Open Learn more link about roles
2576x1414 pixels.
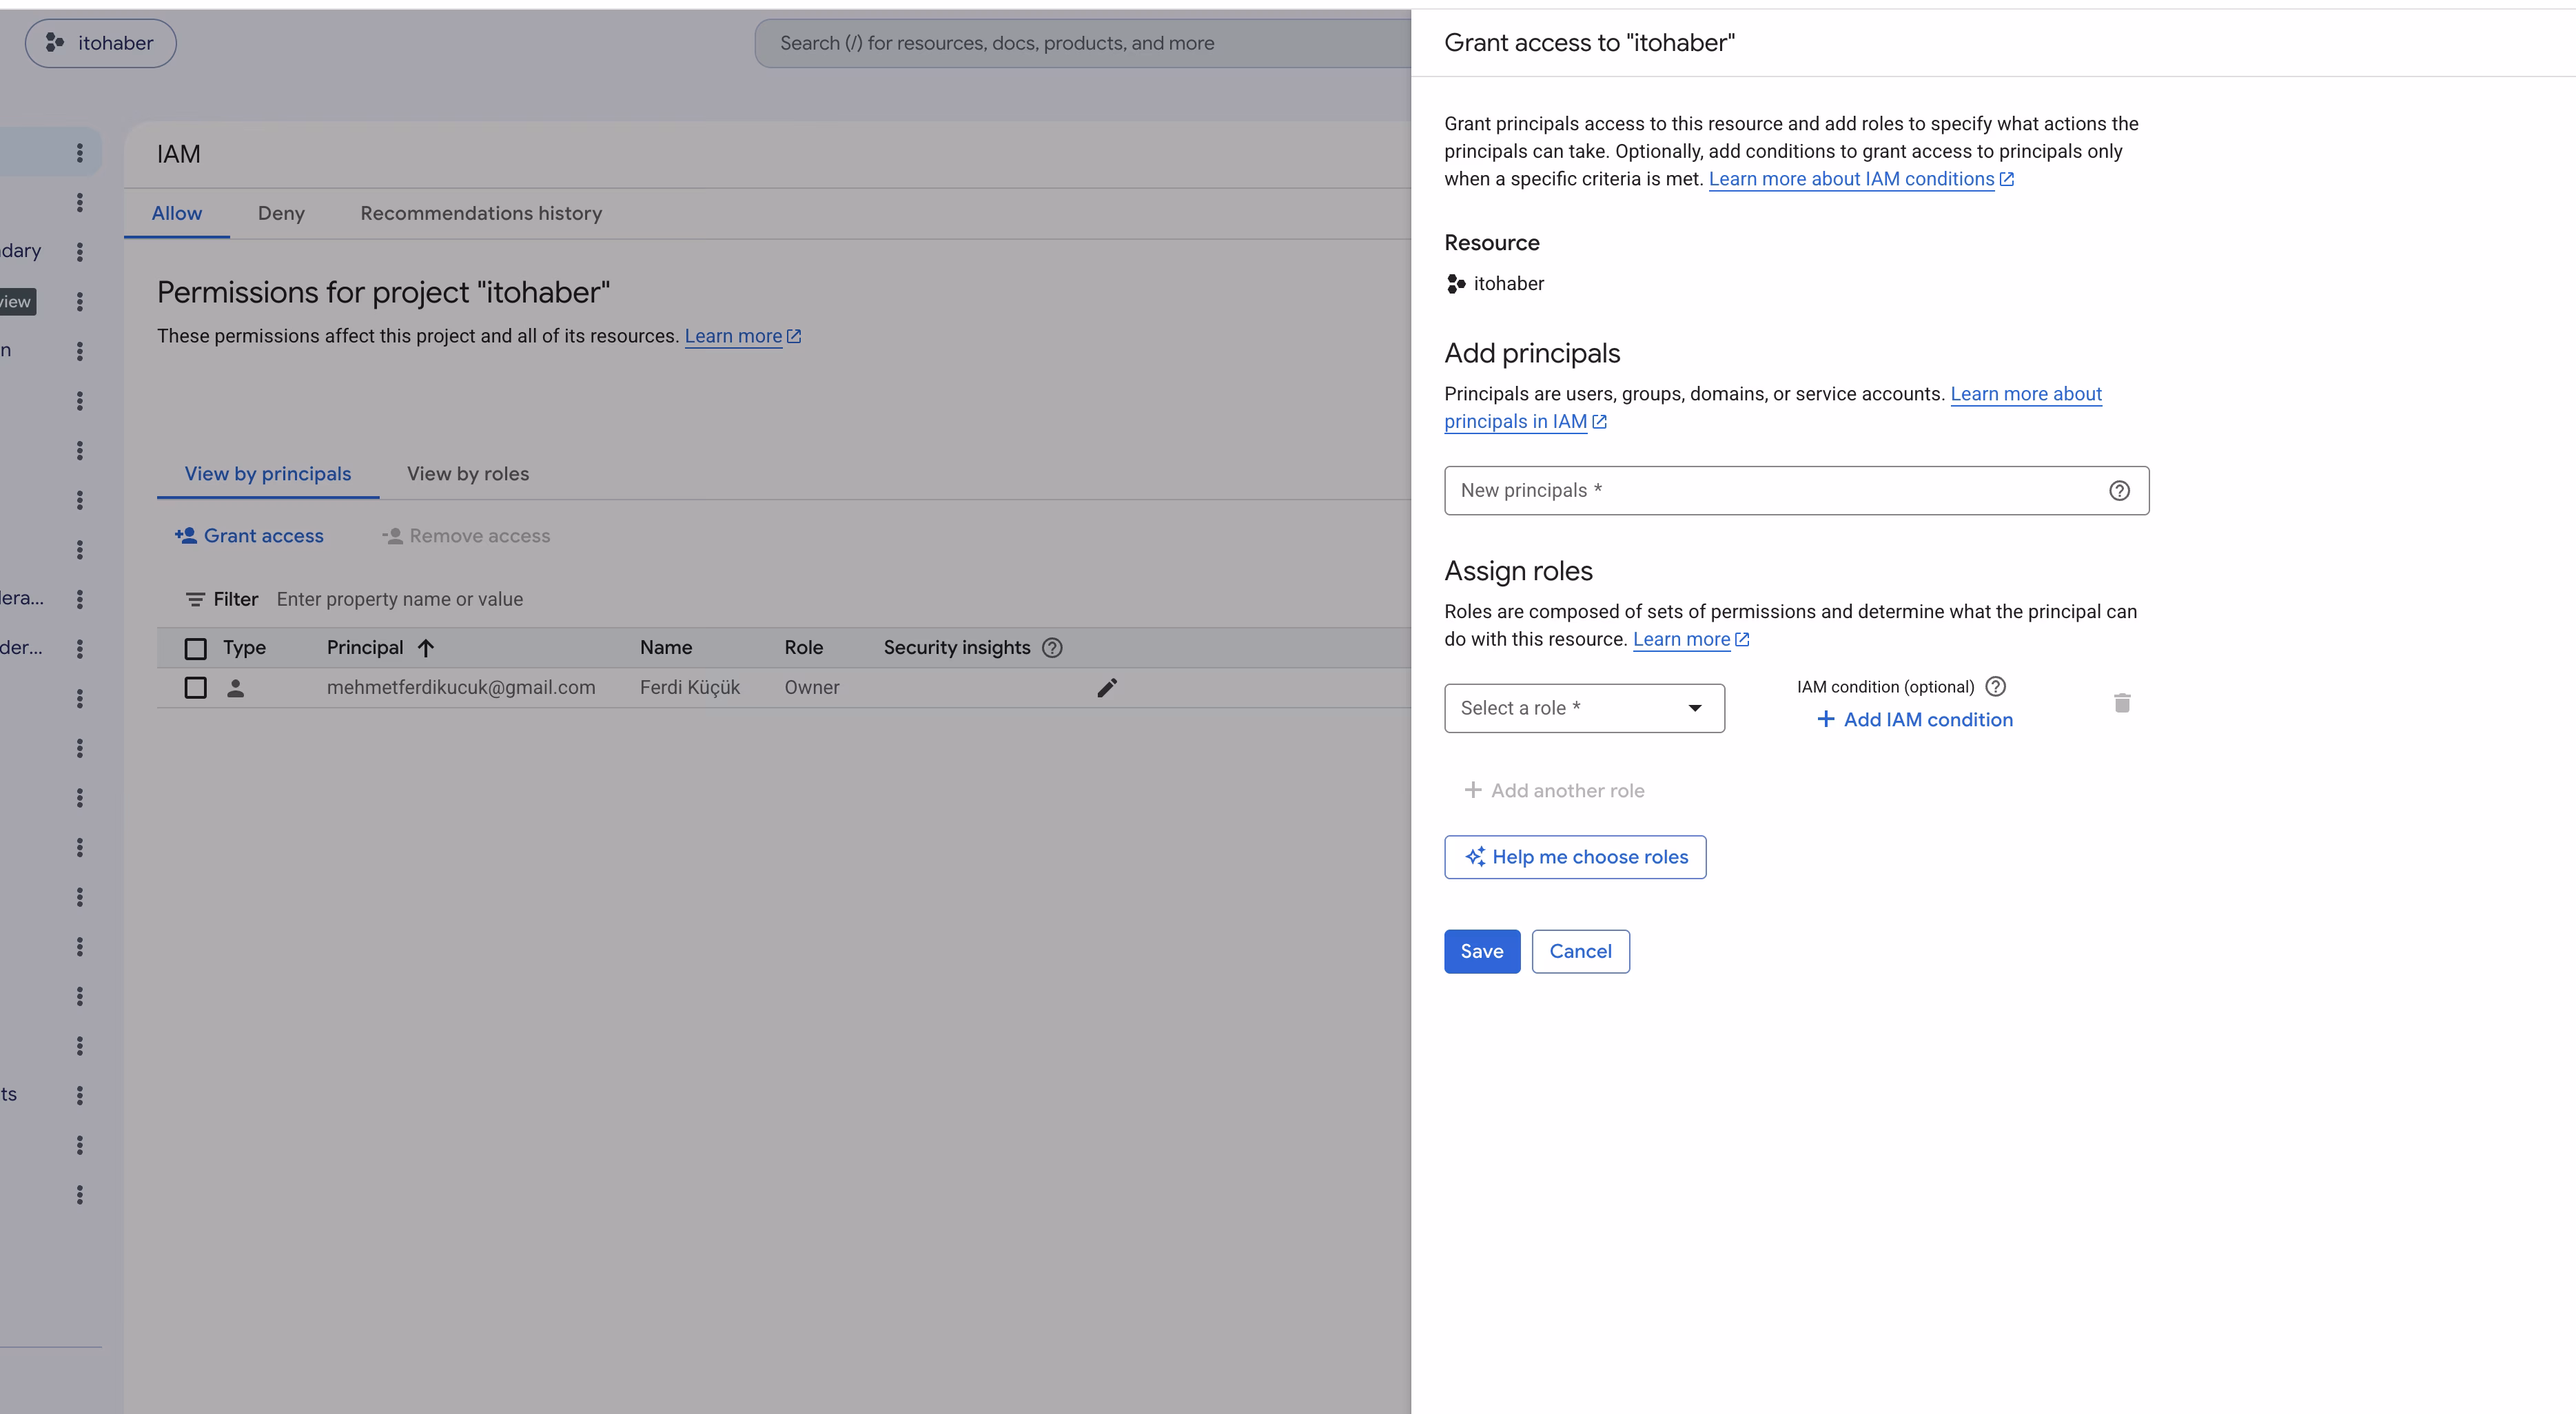click(1691, 640)
